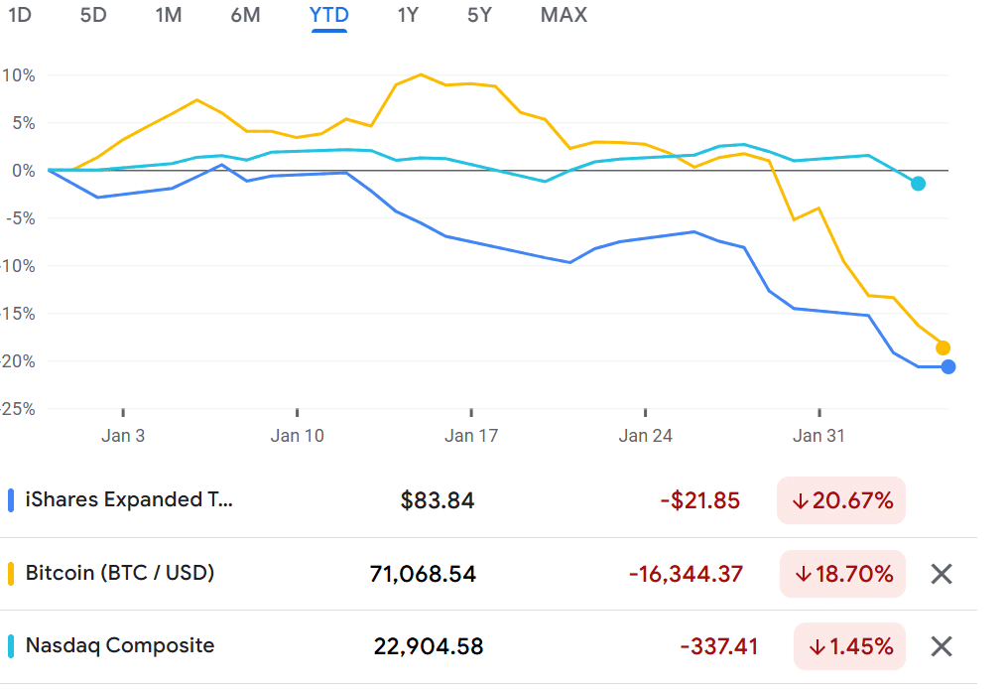Select the YTD range tab
Viewport: 1006px width, 689px height.
[328, 15]
